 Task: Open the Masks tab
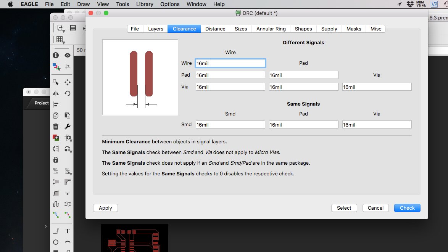click(x=354, y=29)
